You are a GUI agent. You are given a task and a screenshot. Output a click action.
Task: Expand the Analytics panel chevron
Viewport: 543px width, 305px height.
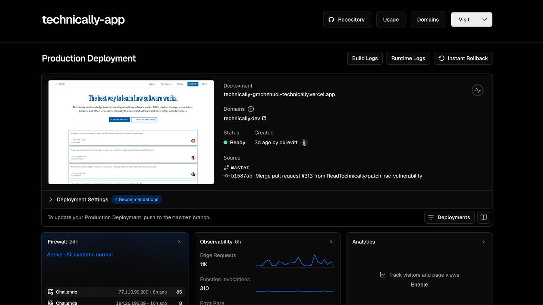(484, 242)
